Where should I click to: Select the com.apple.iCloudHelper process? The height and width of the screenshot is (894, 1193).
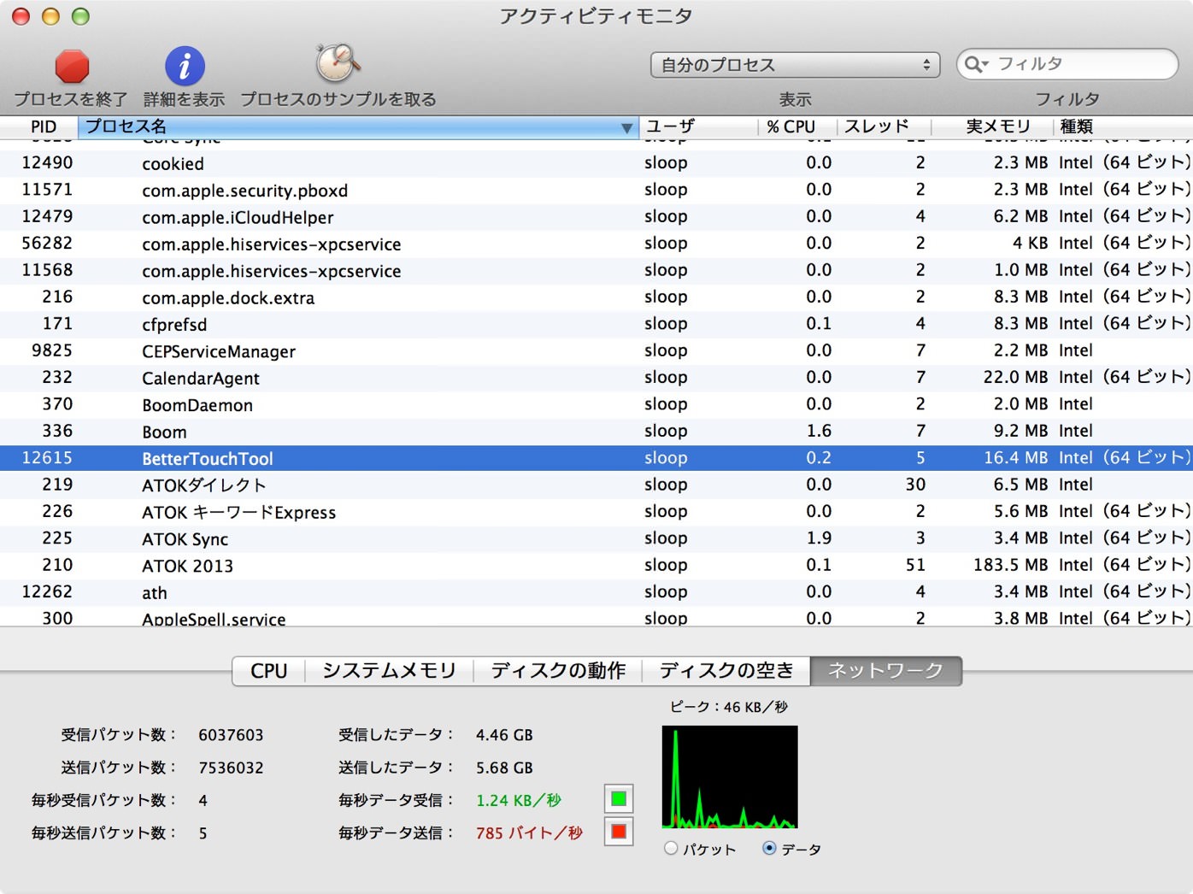(596, 217)
